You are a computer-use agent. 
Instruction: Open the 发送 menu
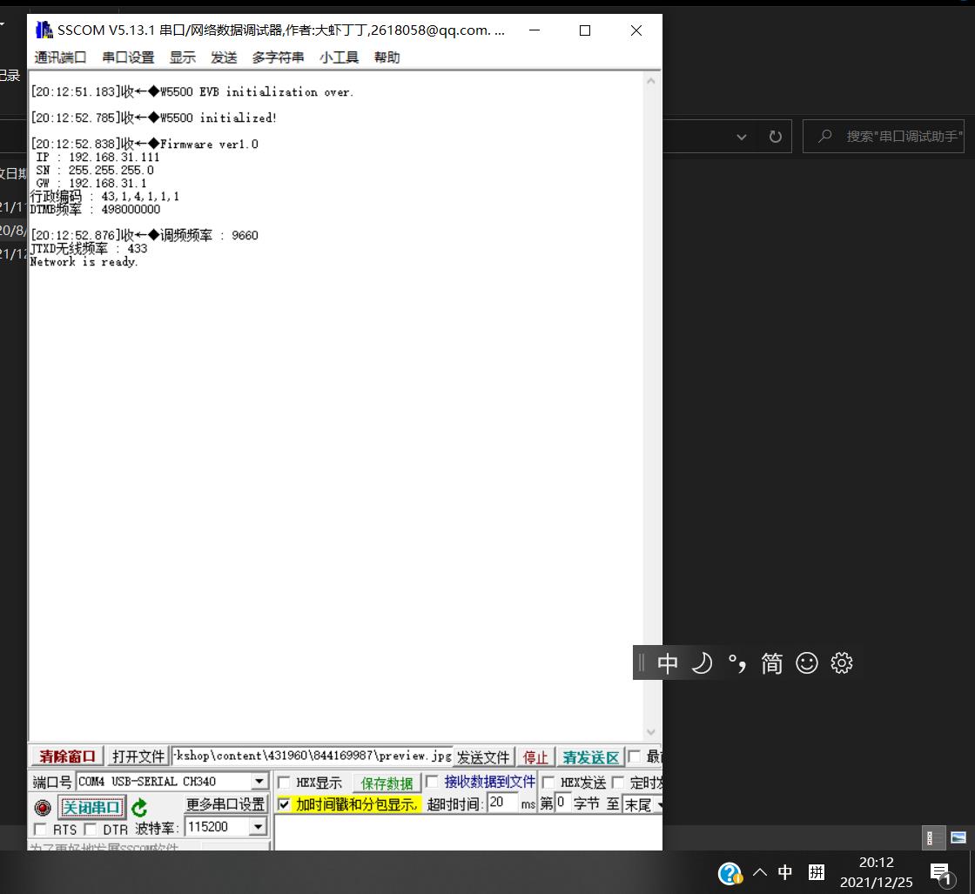coord(224,57)
